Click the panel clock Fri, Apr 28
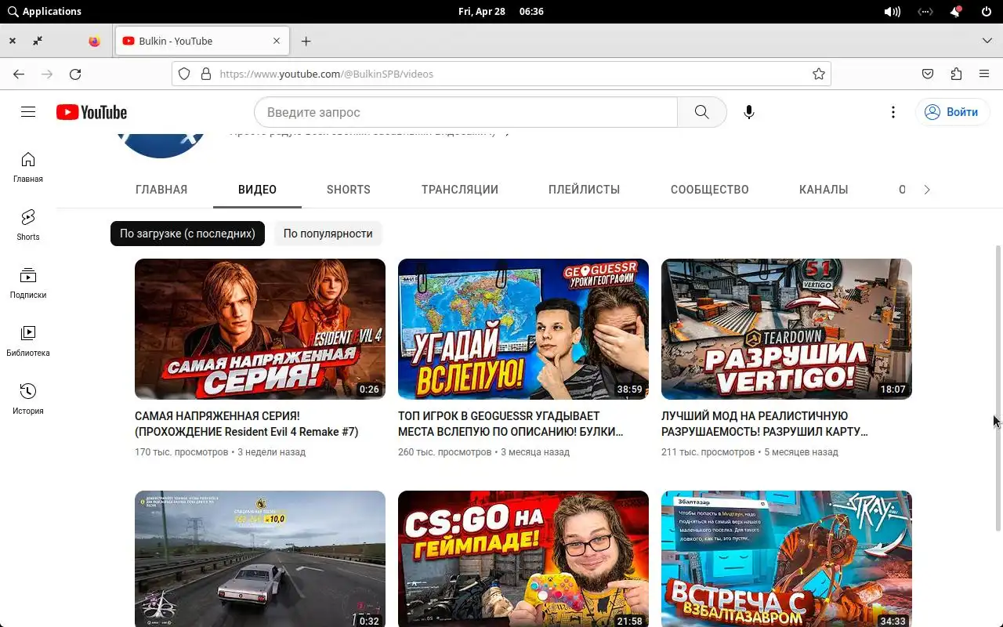 pyautogui.click(x=481, y=12)
